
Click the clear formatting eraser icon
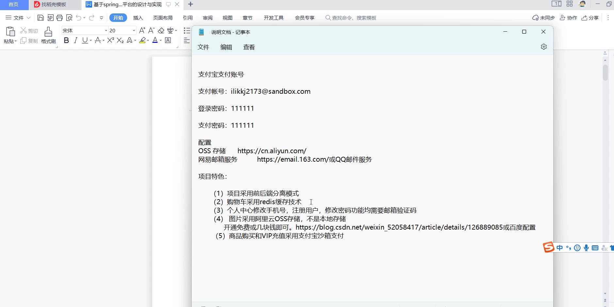[x=161, y=30]
